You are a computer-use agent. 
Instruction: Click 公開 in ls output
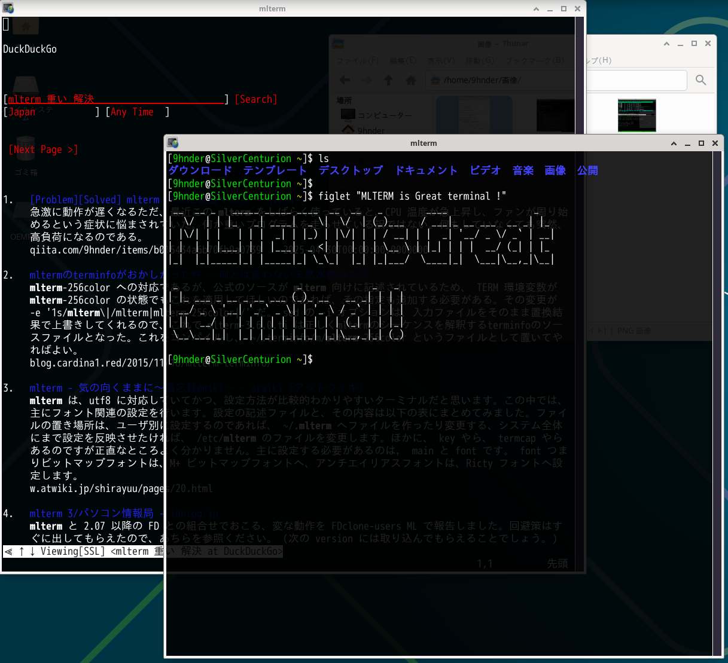point(587,170)
